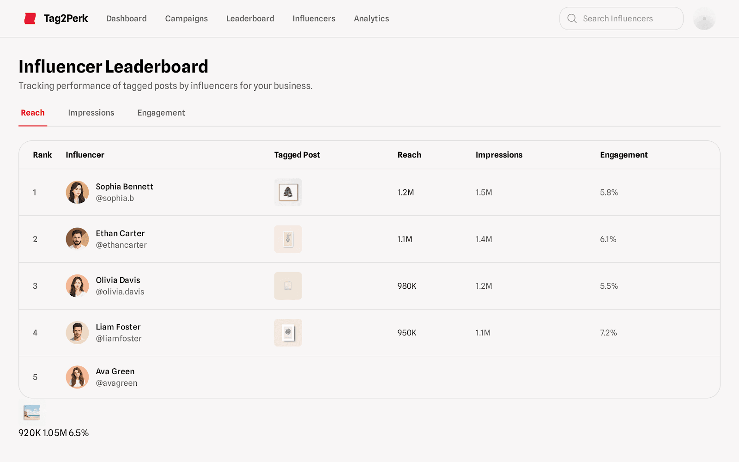Click Sophia Bennett's avatar photo
This screenshot has height=462, width=739.
coord(77,192)
